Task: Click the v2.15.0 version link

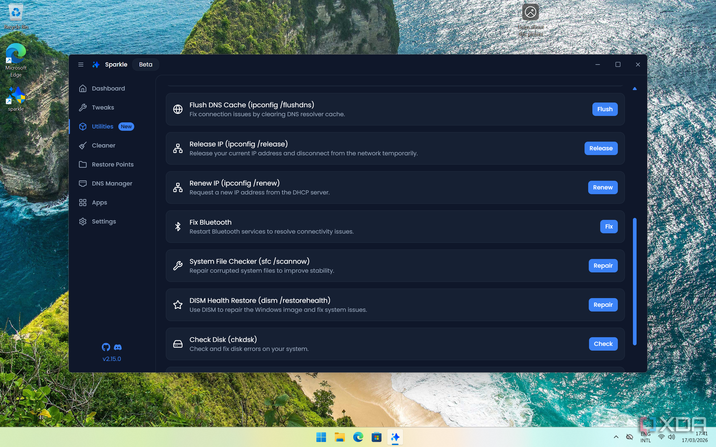Action: click(x=112, y=359)
